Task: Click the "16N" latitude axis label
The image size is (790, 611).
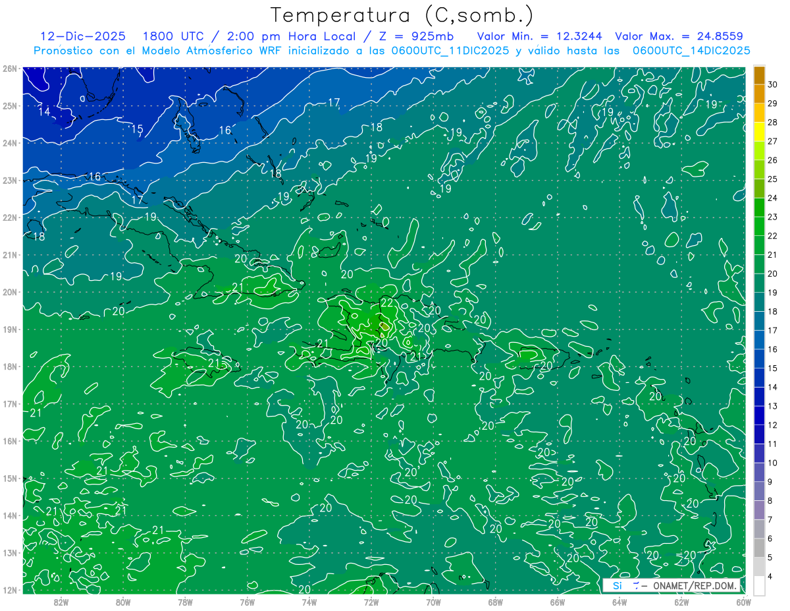Action: pos(10,441)
